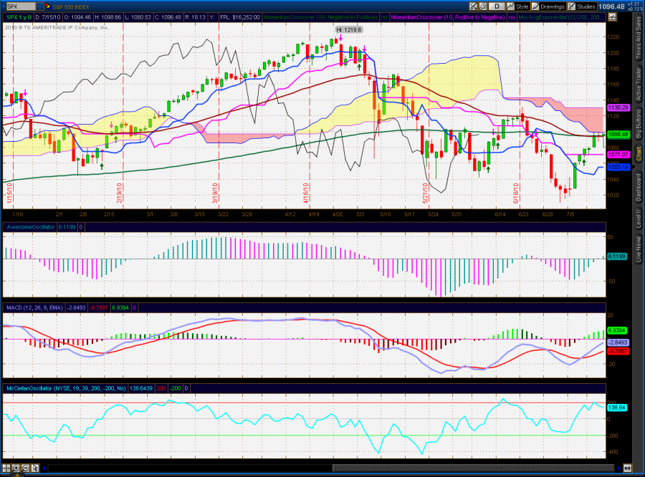Open the Active Trader side tab
The height and width of the screenshot is (477, 645).
coord(639,85)
